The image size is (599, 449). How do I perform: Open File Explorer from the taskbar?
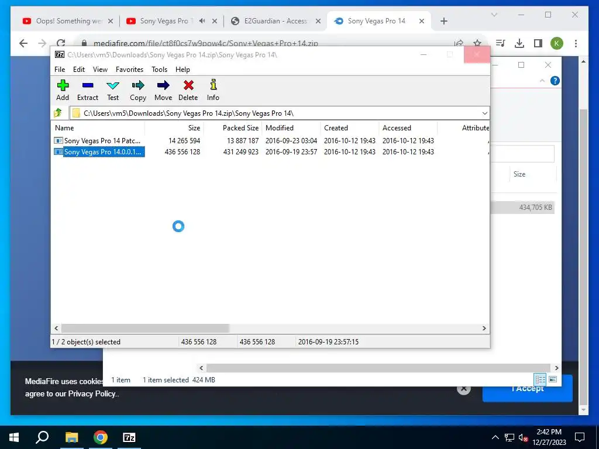coord(71,437)
